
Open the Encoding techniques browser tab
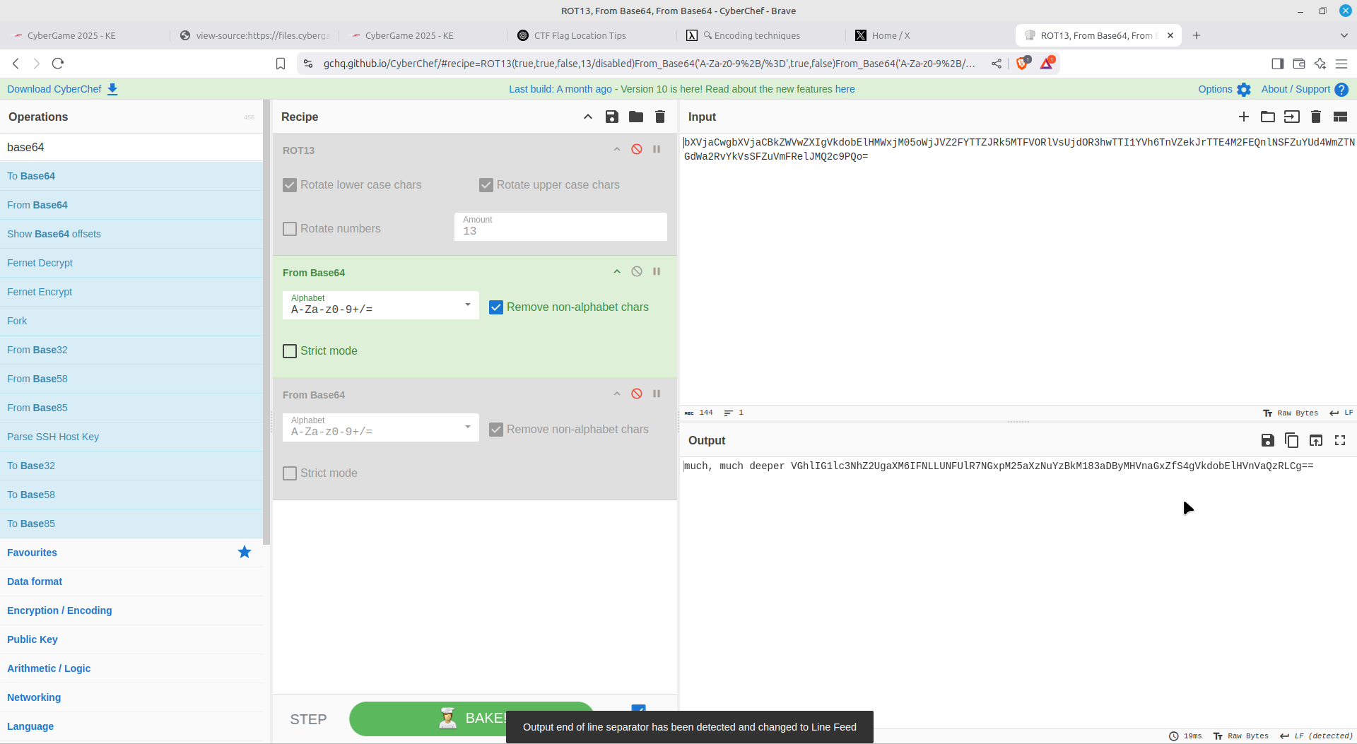756,35
